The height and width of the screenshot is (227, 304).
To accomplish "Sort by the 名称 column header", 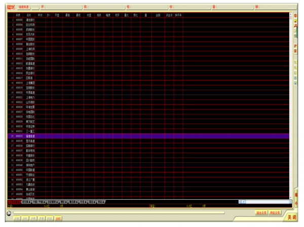I will pyautogui.click(x=29, y=15).
